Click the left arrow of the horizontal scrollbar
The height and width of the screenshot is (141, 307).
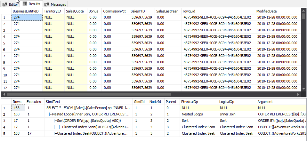[4, 94]
